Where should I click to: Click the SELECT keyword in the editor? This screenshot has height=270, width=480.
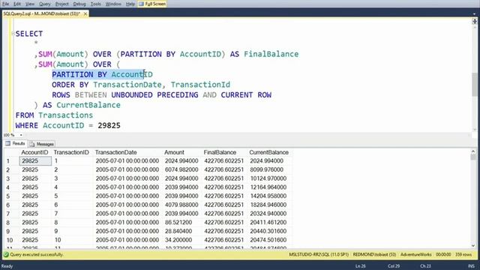click(29, 34)
